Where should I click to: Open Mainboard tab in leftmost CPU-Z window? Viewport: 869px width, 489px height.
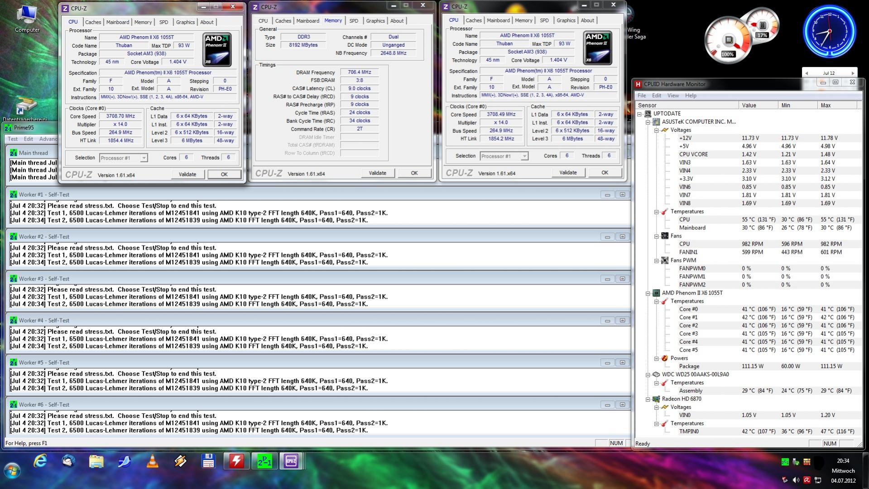pyautogui.click(x=118, y=22)
